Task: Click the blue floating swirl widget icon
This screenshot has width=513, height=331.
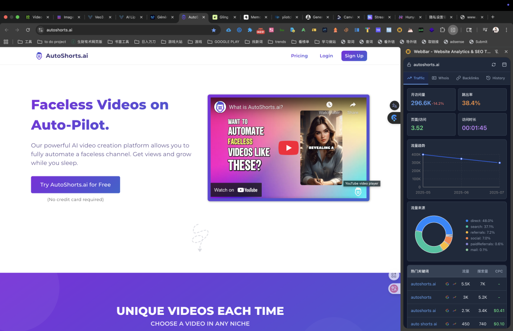Action: (x=394, y=118)
